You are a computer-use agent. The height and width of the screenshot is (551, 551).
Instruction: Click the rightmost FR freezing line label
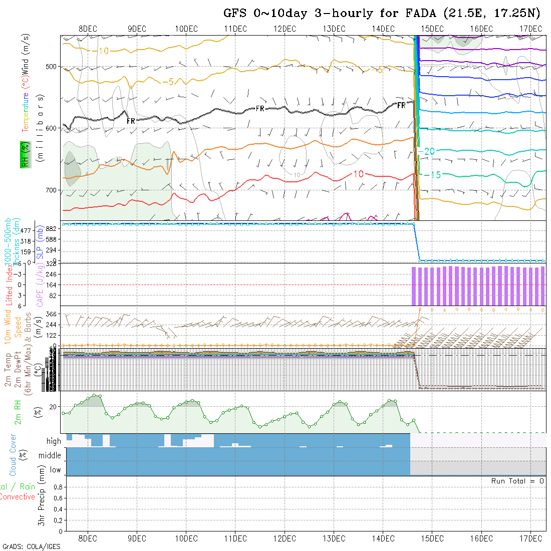click(401, 106)
